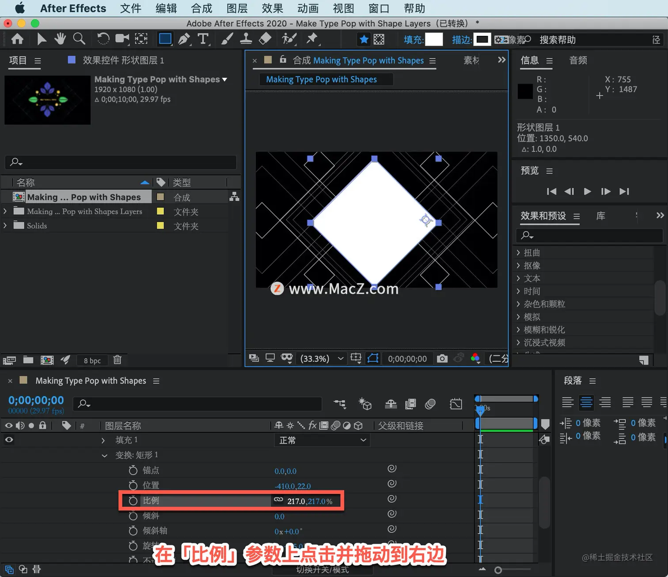This screenshot has height=577, width=668.
Task: Expand the 模糊和锐化 effects category
Action: 518,329
